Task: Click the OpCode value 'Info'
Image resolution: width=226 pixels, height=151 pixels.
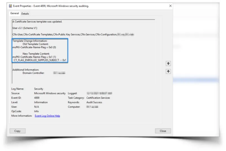Action: click(x=36, y=111)
